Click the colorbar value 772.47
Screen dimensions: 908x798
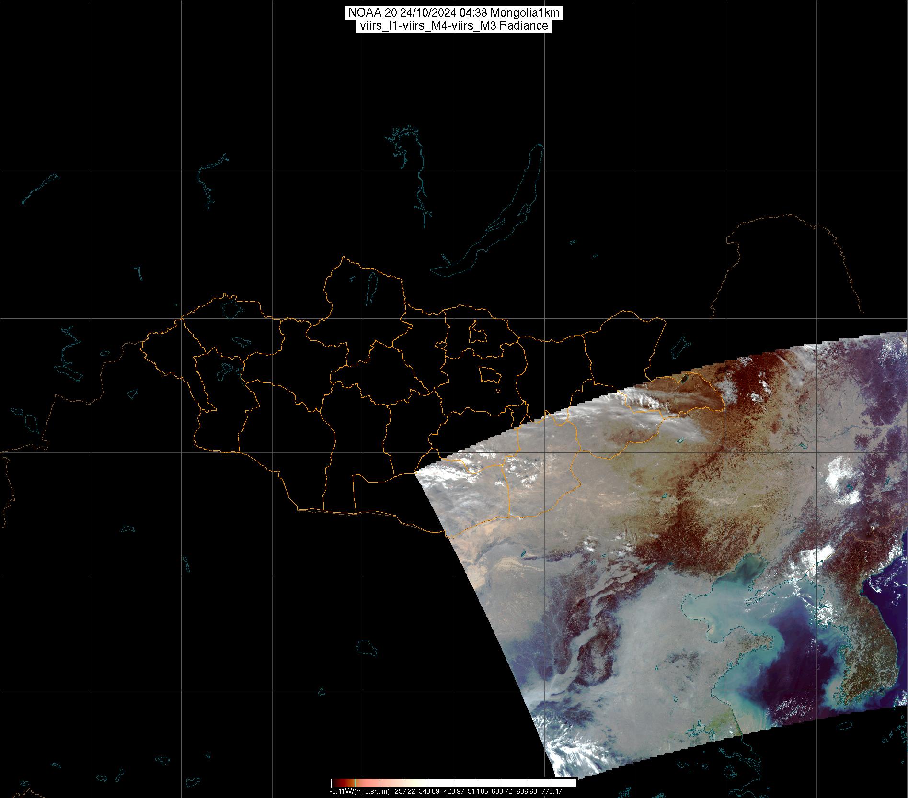click(x=552, y=791)
